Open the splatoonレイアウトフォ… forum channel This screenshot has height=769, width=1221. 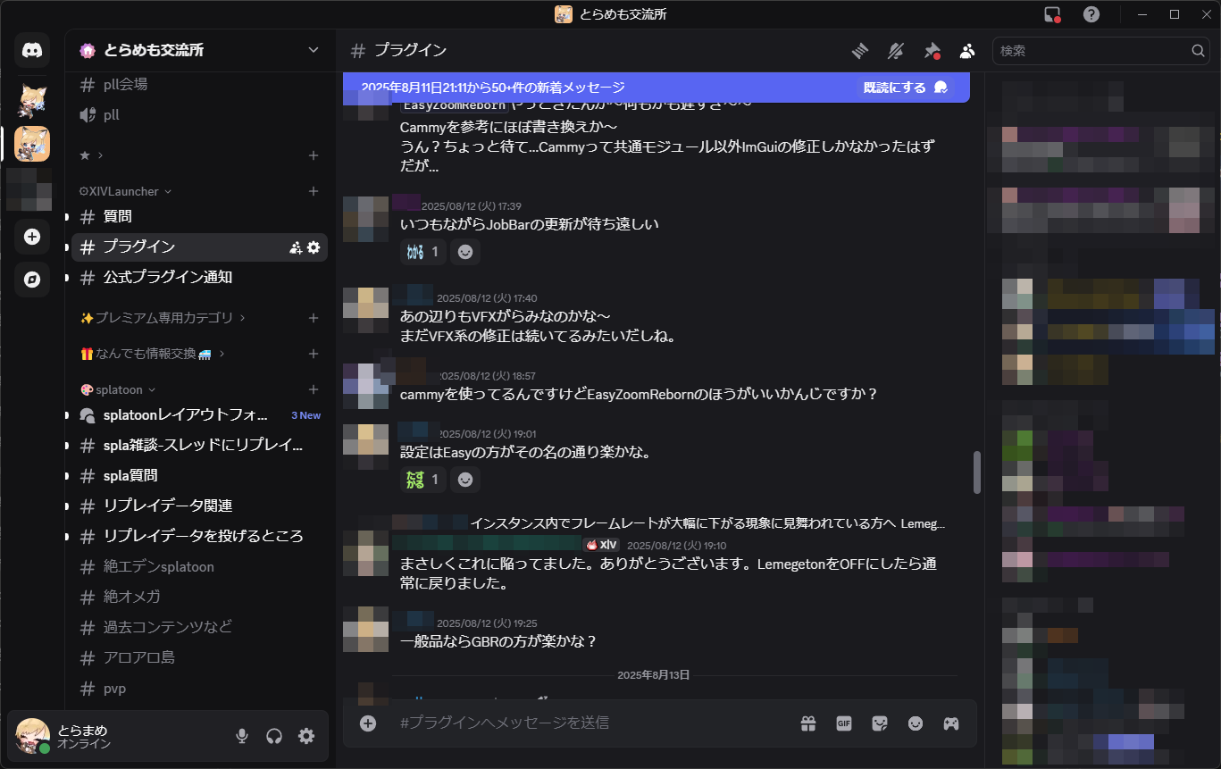[x=199, y=415]
